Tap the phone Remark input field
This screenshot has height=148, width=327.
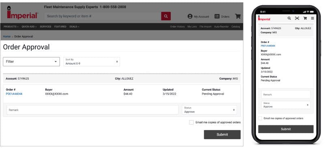click(286, 95)
